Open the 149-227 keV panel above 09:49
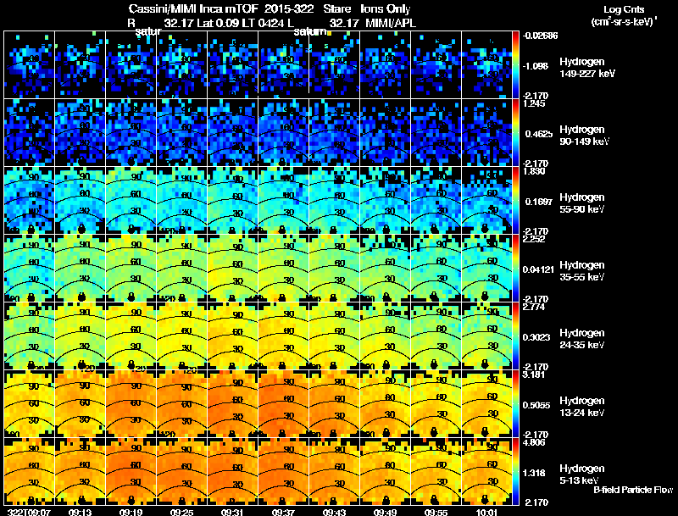Viewport: 678px width, 516px height. coord(385,64)
